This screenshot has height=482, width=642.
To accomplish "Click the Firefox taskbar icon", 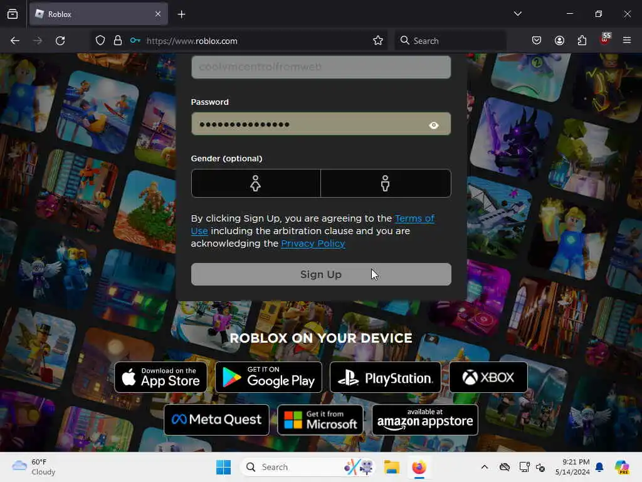I will click(x=419, y=467).
